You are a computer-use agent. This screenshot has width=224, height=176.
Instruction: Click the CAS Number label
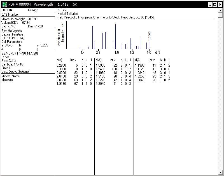pos(10,15)
